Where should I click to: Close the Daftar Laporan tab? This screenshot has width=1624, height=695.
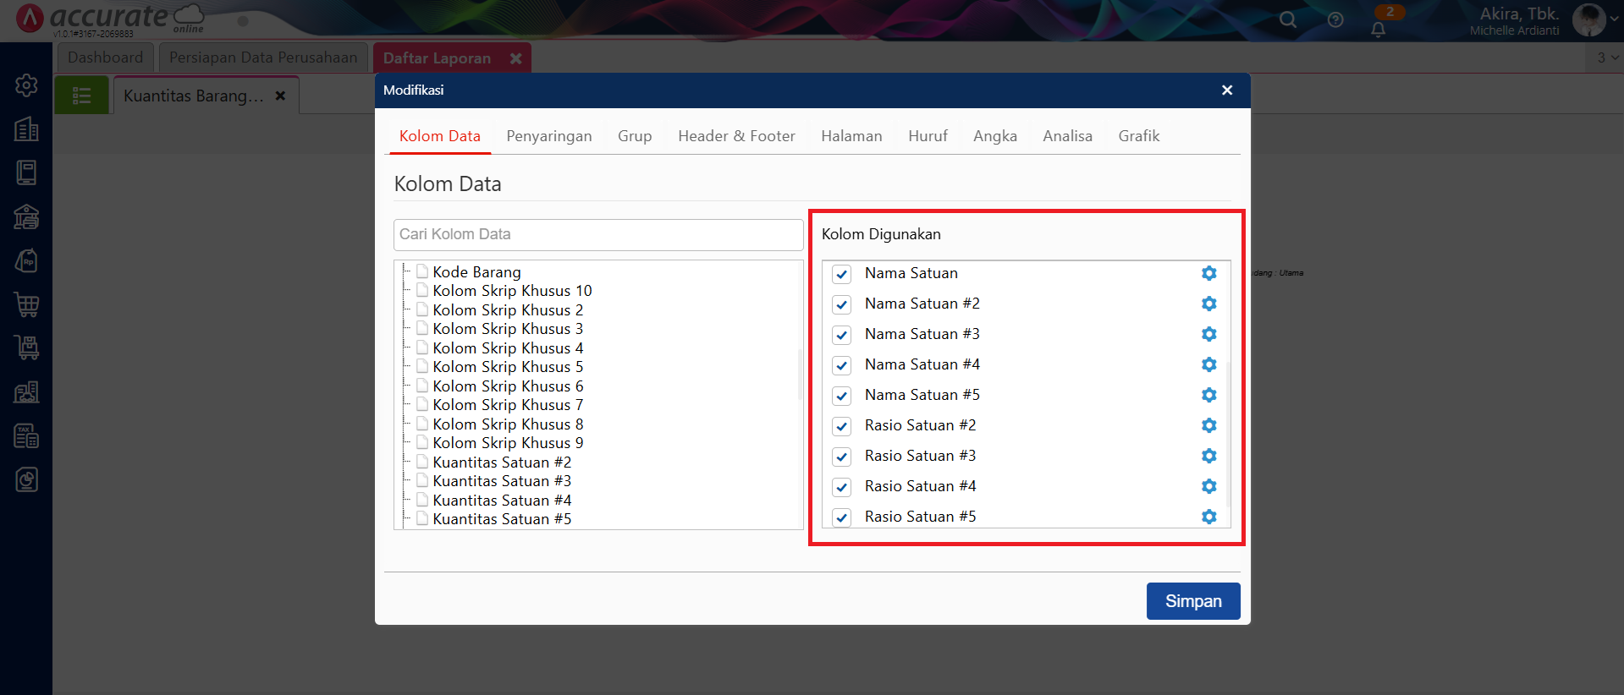515,58
